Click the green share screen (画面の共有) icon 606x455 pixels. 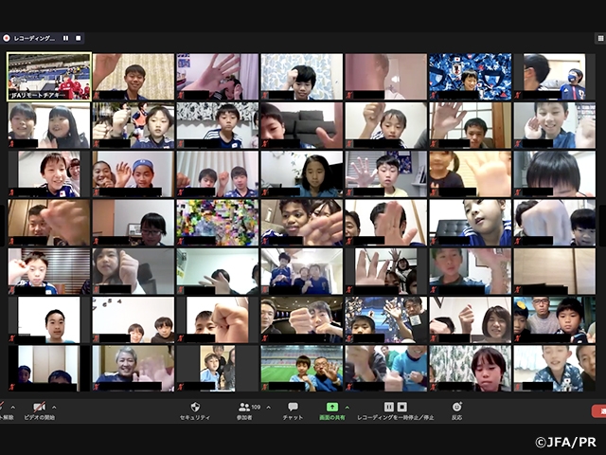[332, 407]
